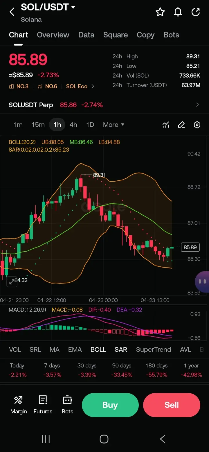Switch to the Chart tab
The width and height of the screenshot is (209, 452).
click(x=19, y=35)
